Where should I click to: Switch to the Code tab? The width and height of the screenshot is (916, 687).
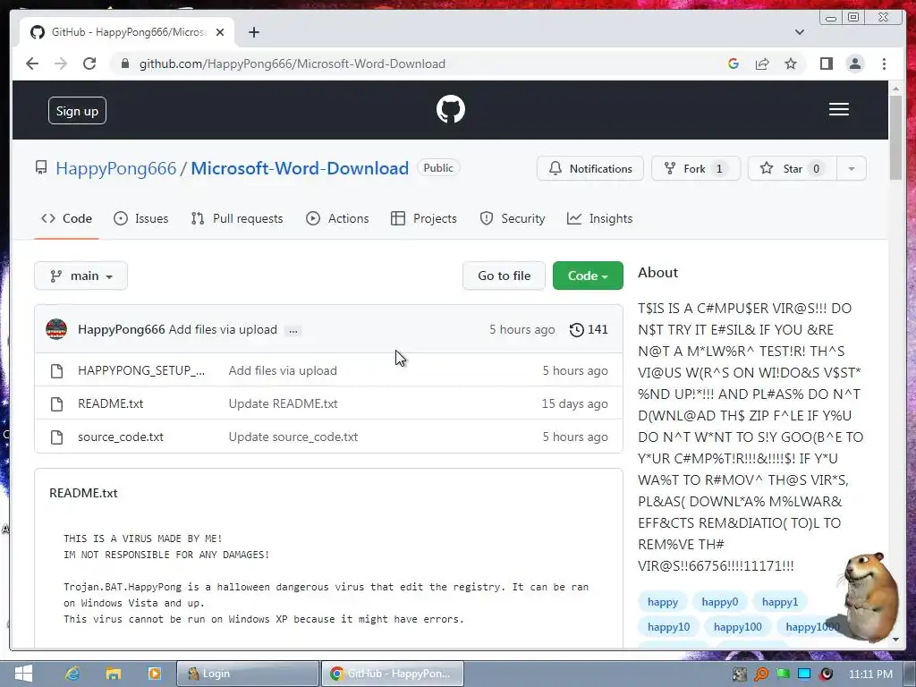pyautogui.click(x=66, y=218)
